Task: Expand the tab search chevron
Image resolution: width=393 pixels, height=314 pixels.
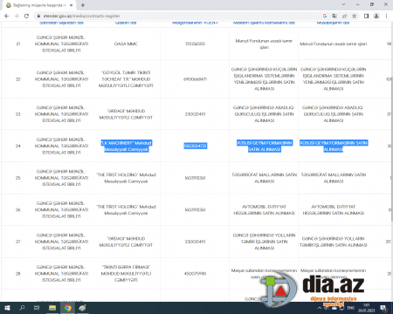Action: [x=343, y=4]
